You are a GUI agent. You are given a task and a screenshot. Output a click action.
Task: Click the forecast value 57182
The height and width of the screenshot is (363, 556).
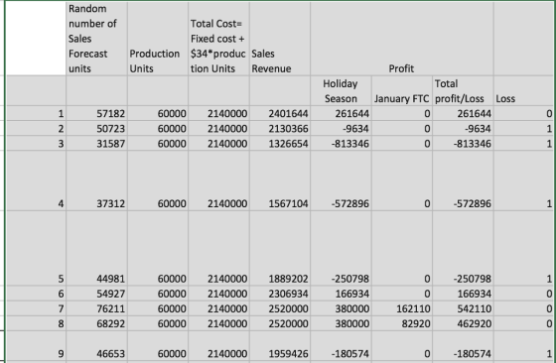tap(96, 113)
